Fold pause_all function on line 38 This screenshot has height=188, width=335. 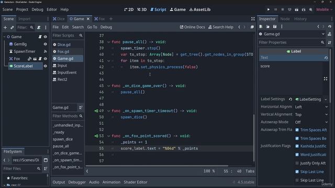(108, 42)
